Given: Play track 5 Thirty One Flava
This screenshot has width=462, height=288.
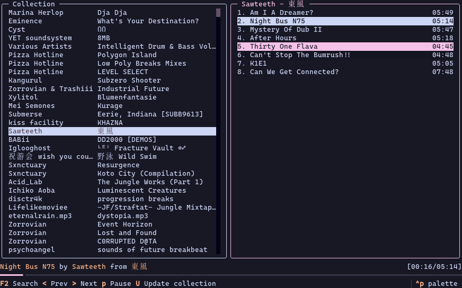Looking at the screenshot, I should pos(345,47).
